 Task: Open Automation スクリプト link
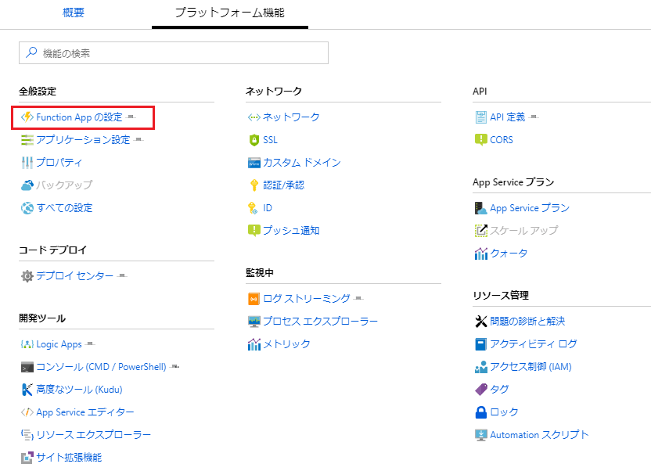click(x=539, y=435)
